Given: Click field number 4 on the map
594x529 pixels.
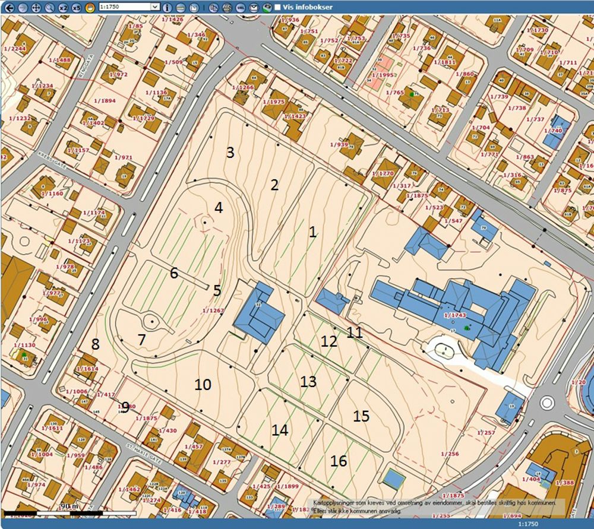Looking at the screenshot, I should [219, 208].
